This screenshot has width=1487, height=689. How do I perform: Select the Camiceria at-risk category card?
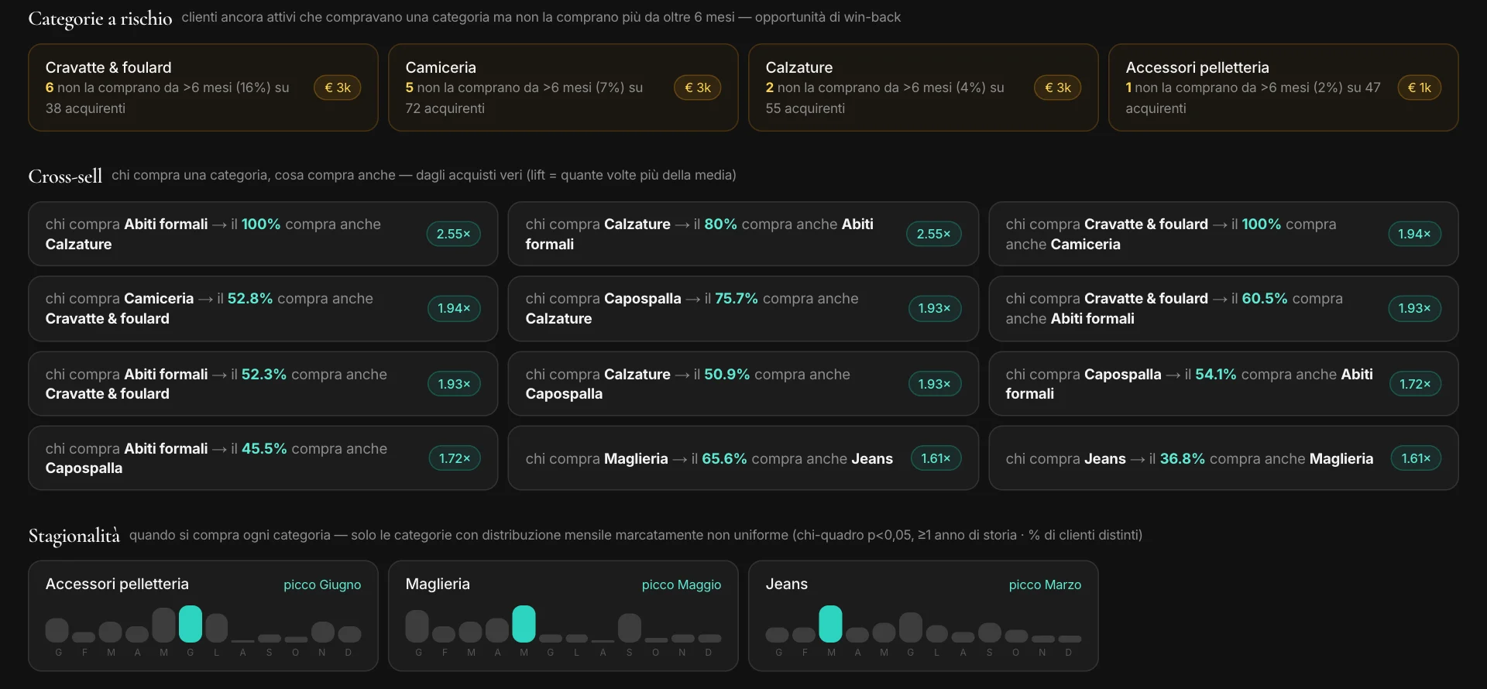coord(563,87)
